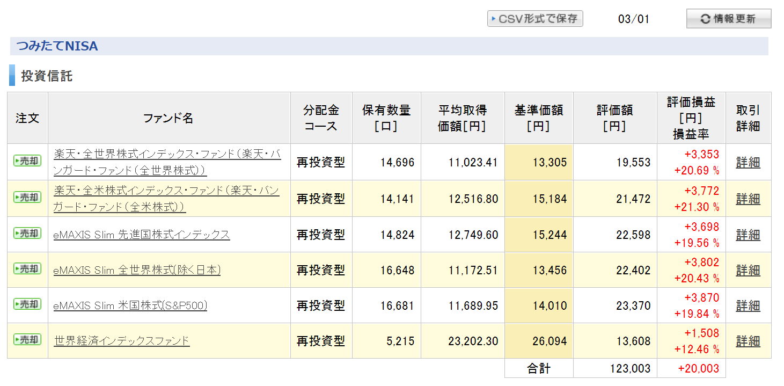Sell 世界経済インデックスファンド using its 売却 button
This screenshot has height=386, width=784.
[x=27, y=339]
